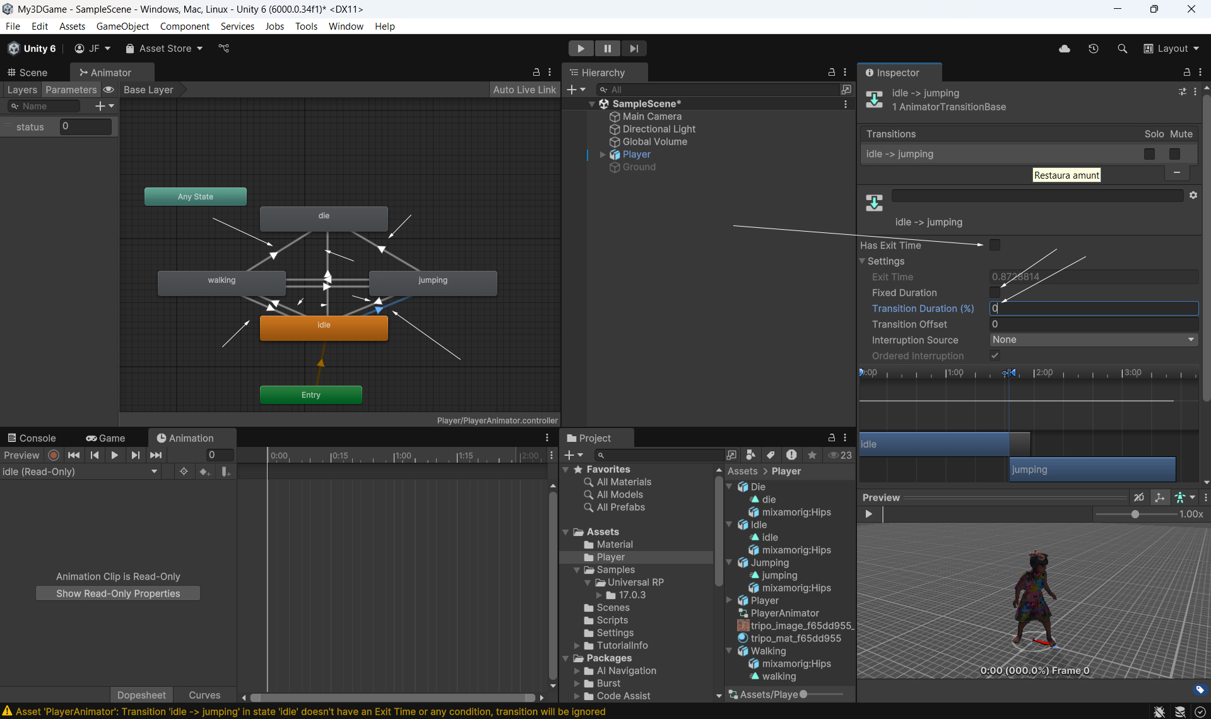Click Show Read-Only Properties button
The height and width of the screenshot is (719, 1211).
pyautogui.click(x=118, y=593)
